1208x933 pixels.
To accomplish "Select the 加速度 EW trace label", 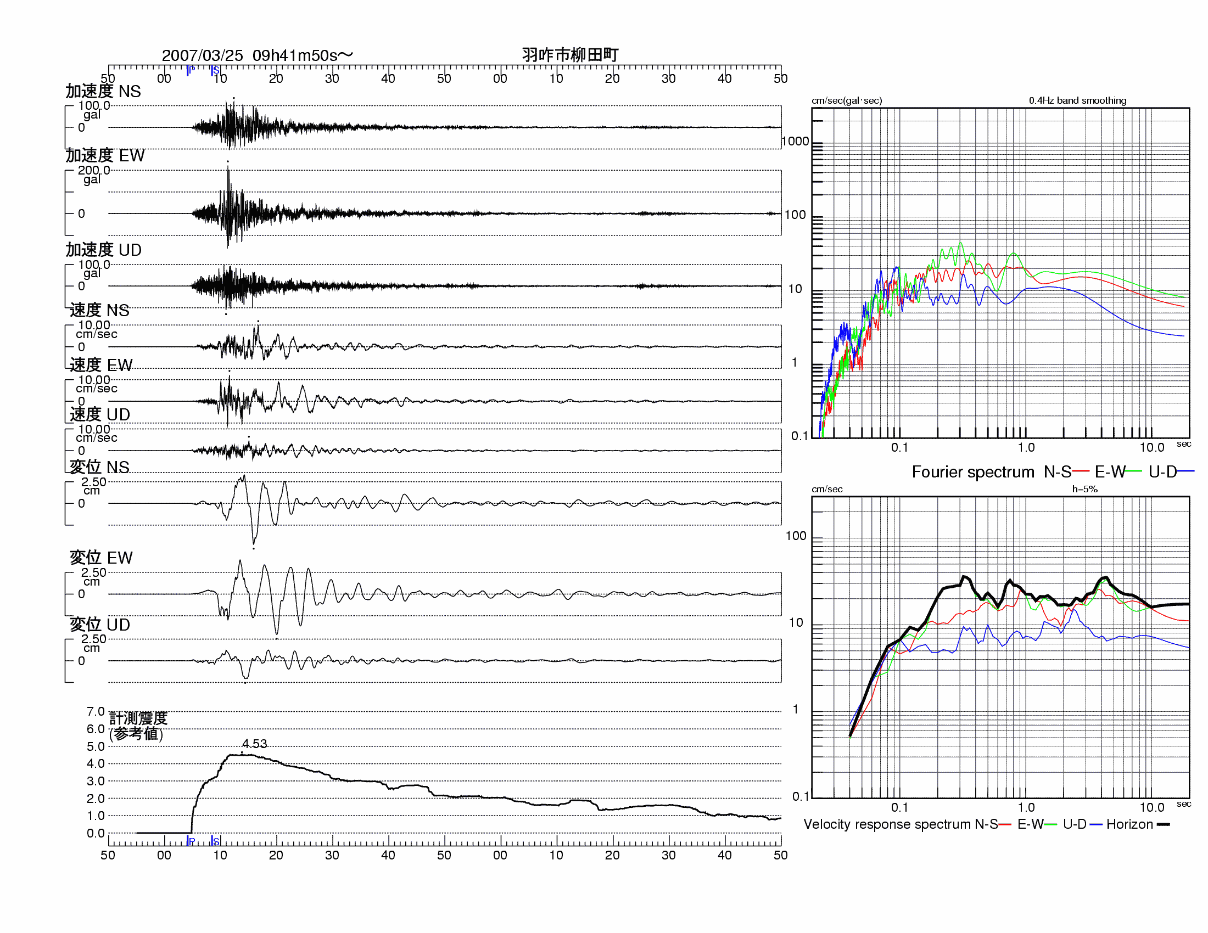I will pos(105,155).
